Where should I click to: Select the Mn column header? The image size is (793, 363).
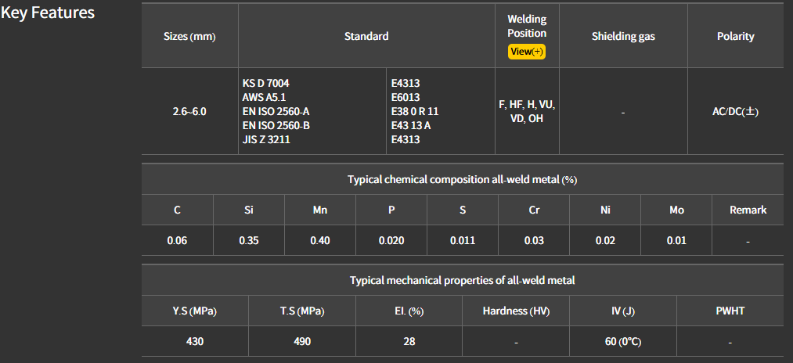click(320, 210)
